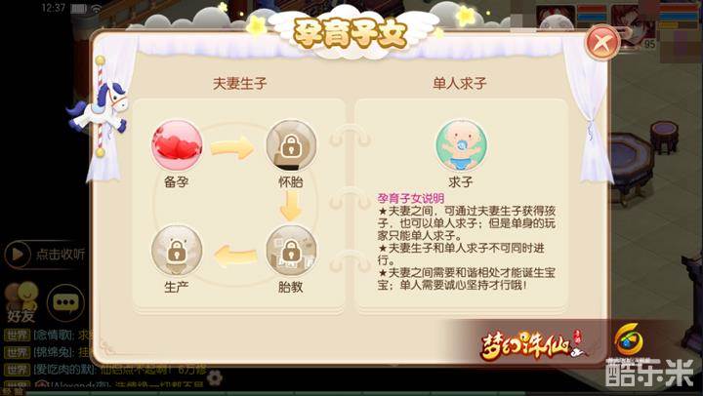Select the 备孕 hearts icon

pos(177,145)
